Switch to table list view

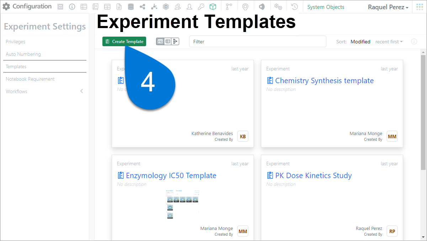[x=167, y=42]
